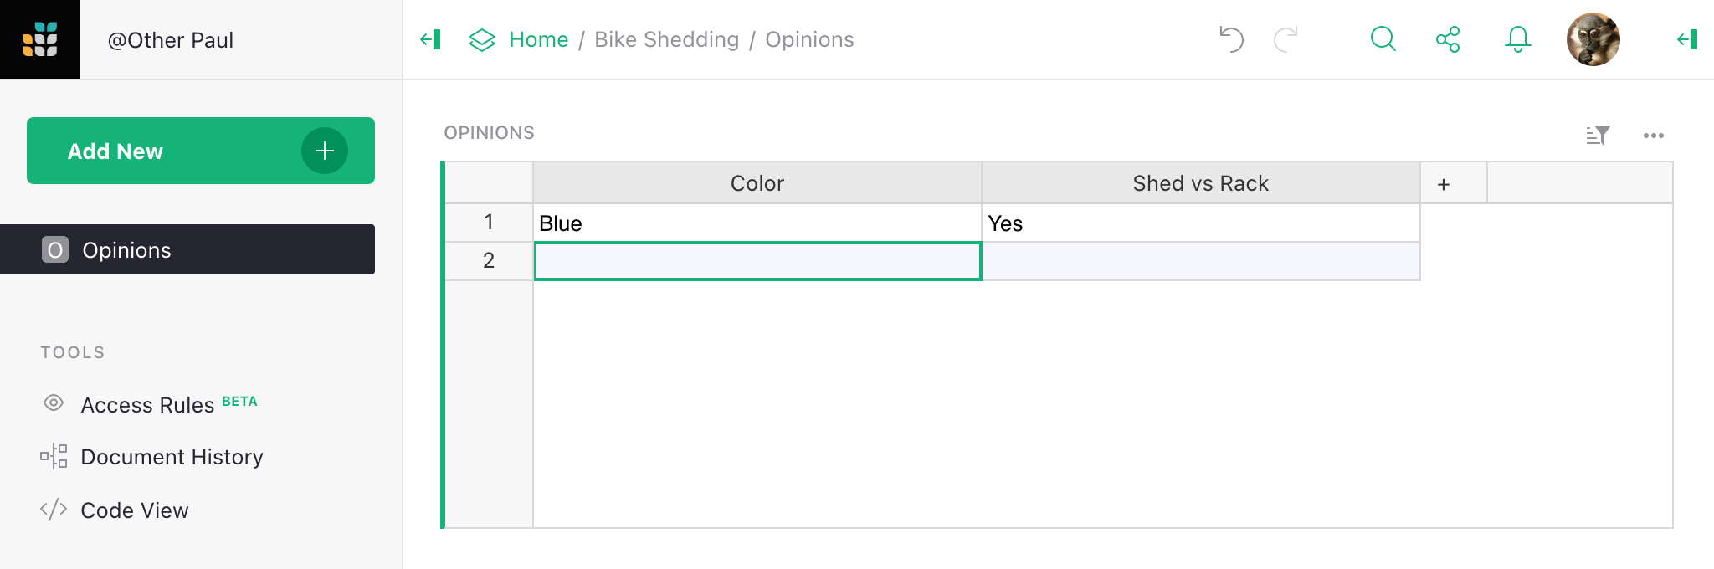The height and width of the screenshot is (569, 1714).
Task: Open search with magnifier icon
Action: (1383, 39)
